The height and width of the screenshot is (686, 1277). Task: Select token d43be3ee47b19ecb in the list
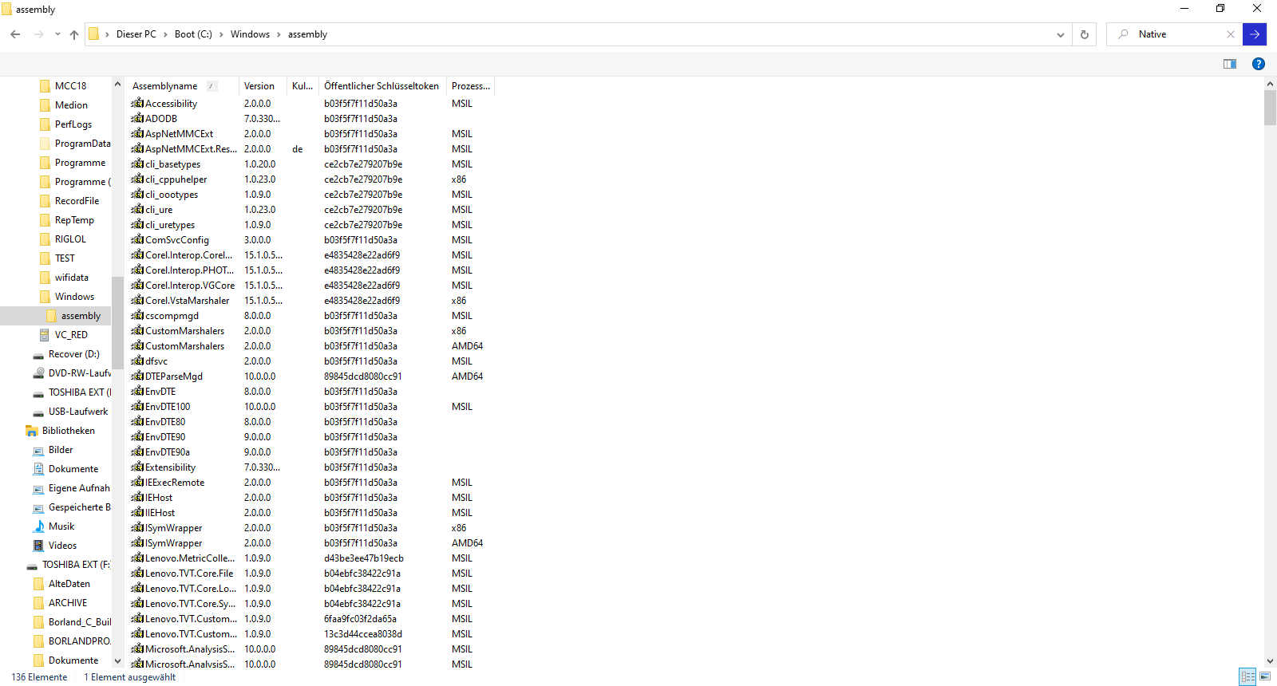tap(364, 558)
